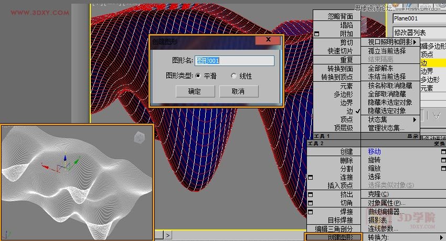Close the 创建图形 dialog

point(268,40)
